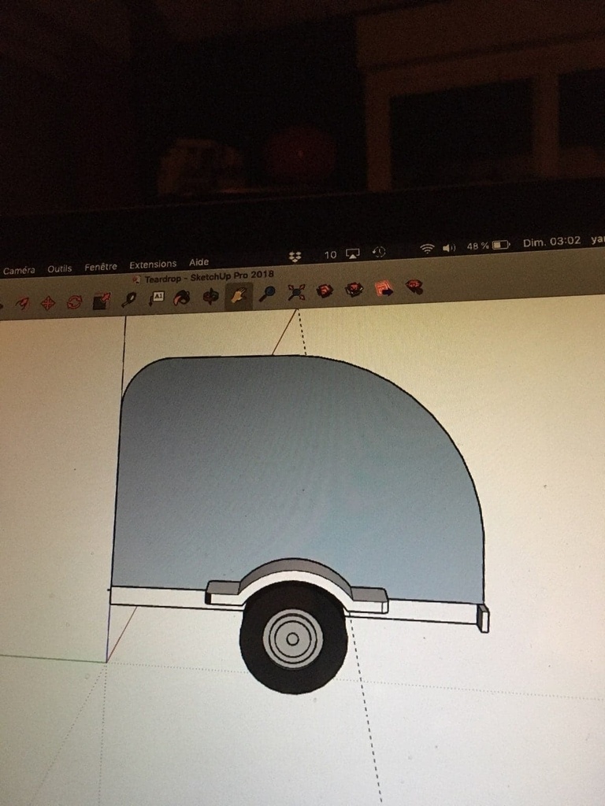The image size is (605, 806).
Task: Open the 3D Warehouse
Action: coord(325,291)
